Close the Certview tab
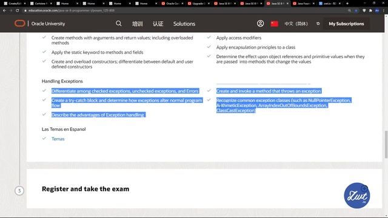The width and height of the screenshot is (388, 218). (x=51, y=4)
